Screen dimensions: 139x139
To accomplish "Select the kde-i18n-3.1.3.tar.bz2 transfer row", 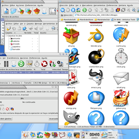I will pyautogui.click(x=34, y=73).
